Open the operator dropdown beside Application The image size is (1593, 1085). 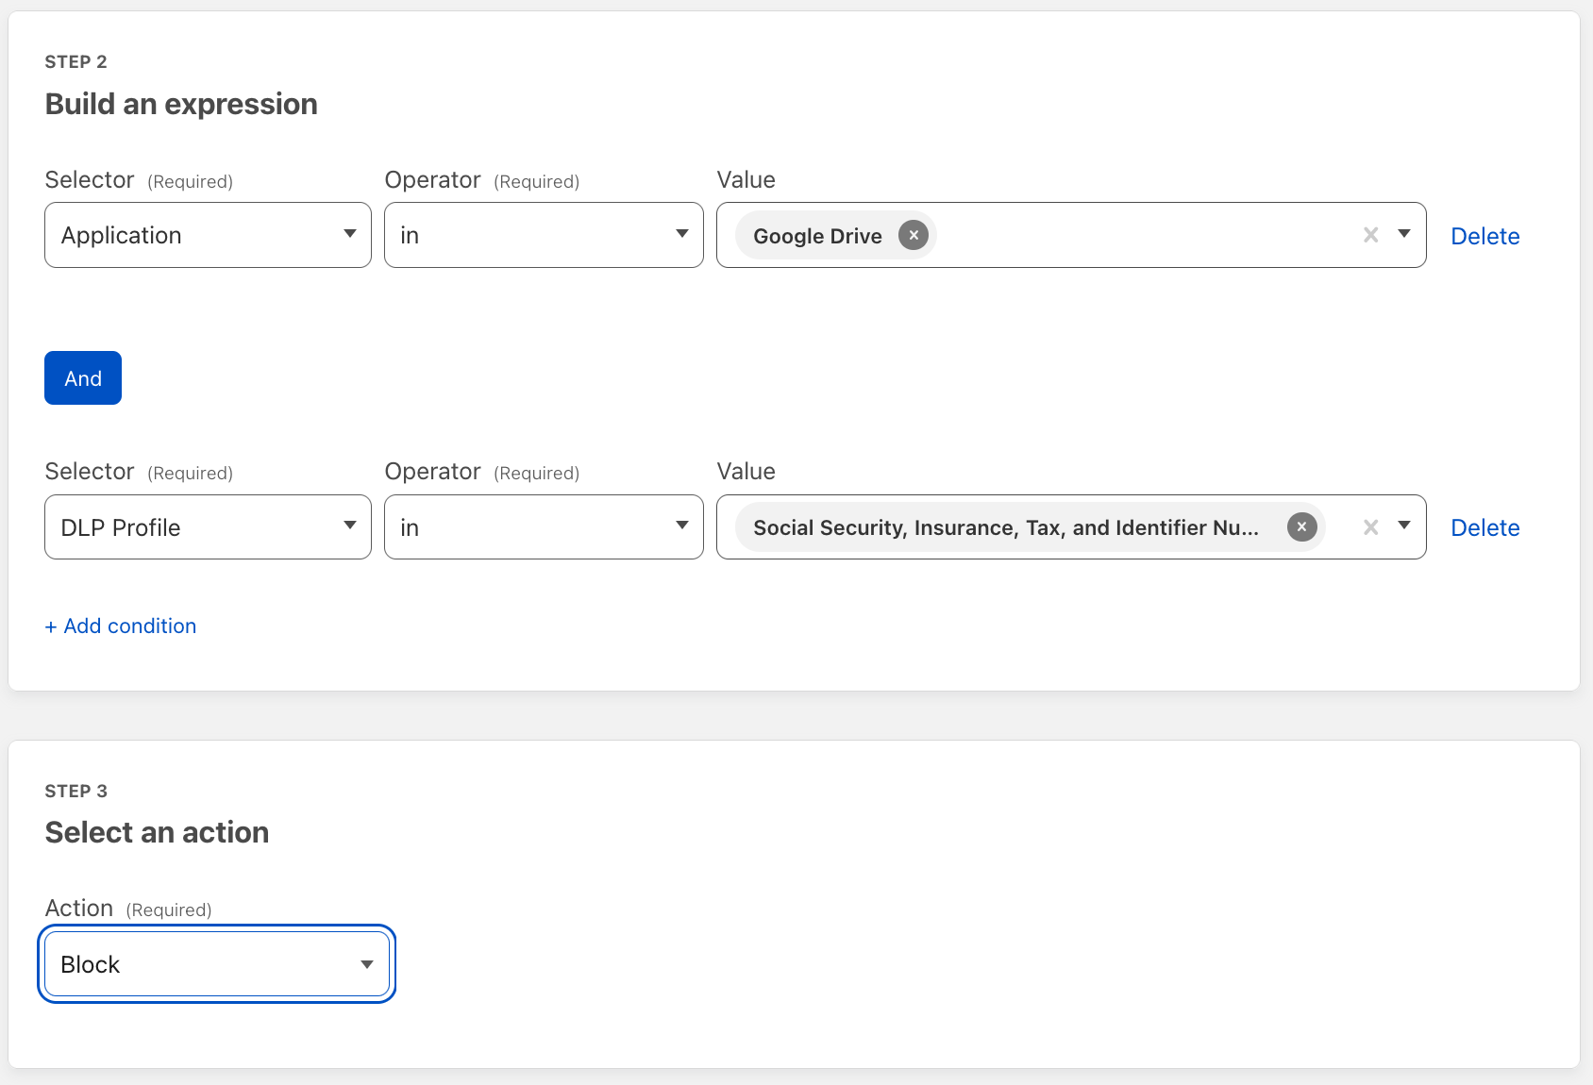pyautogui.click(x=544, y=235)
